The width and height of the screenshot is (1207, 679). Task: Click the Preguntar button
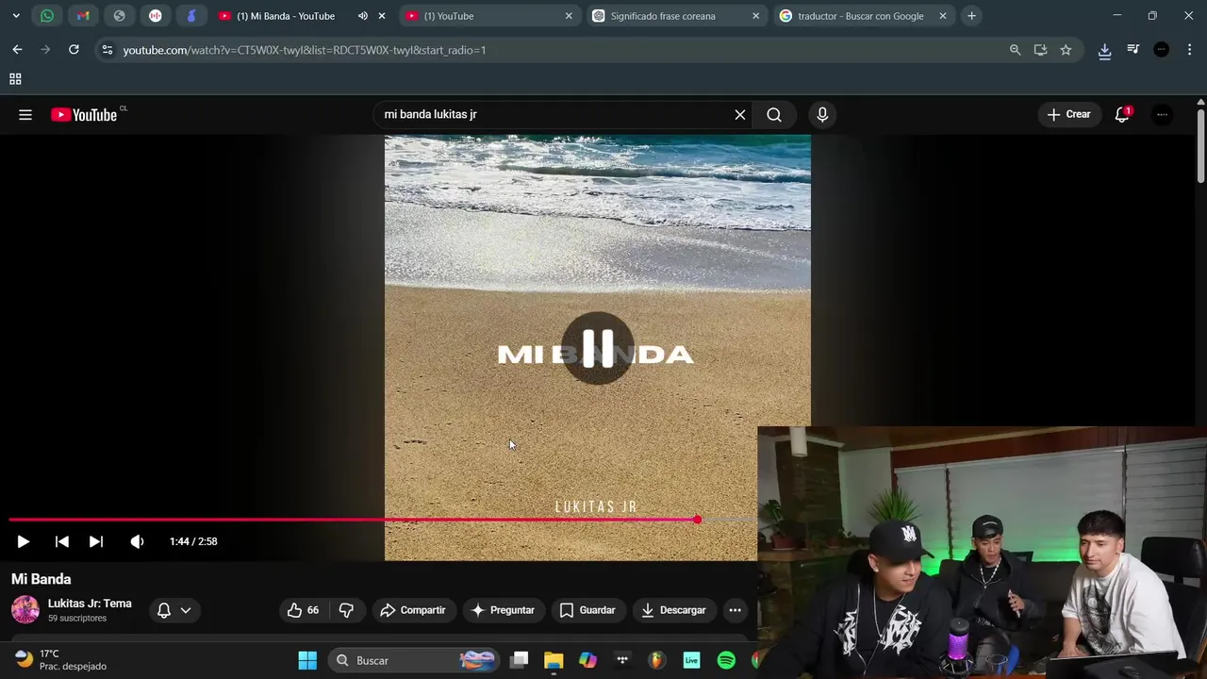pyautogui.click(x=504, y=610)
